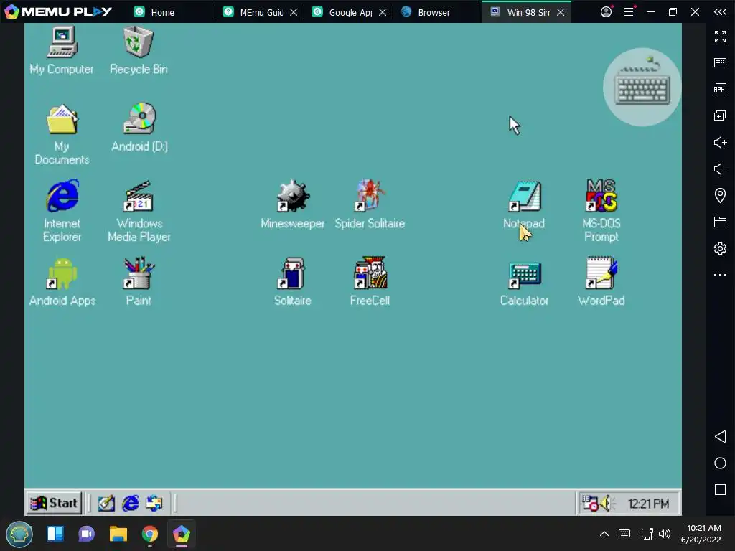735x551 pixels.
Task: Launch Internet Explorer from the desktop
Action: point(62,211)
